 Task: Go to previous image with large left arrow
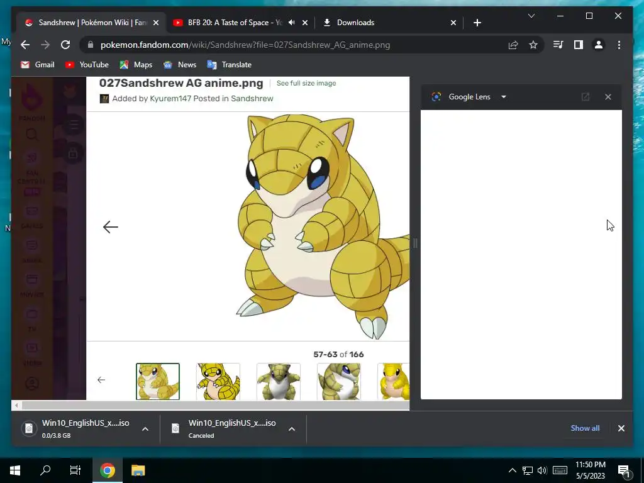(x=111, y=226)
